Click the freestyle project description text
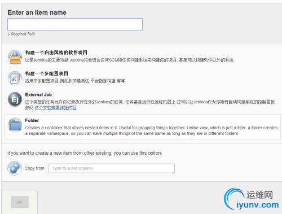The image size is (282, 214). tap(130, 60)
